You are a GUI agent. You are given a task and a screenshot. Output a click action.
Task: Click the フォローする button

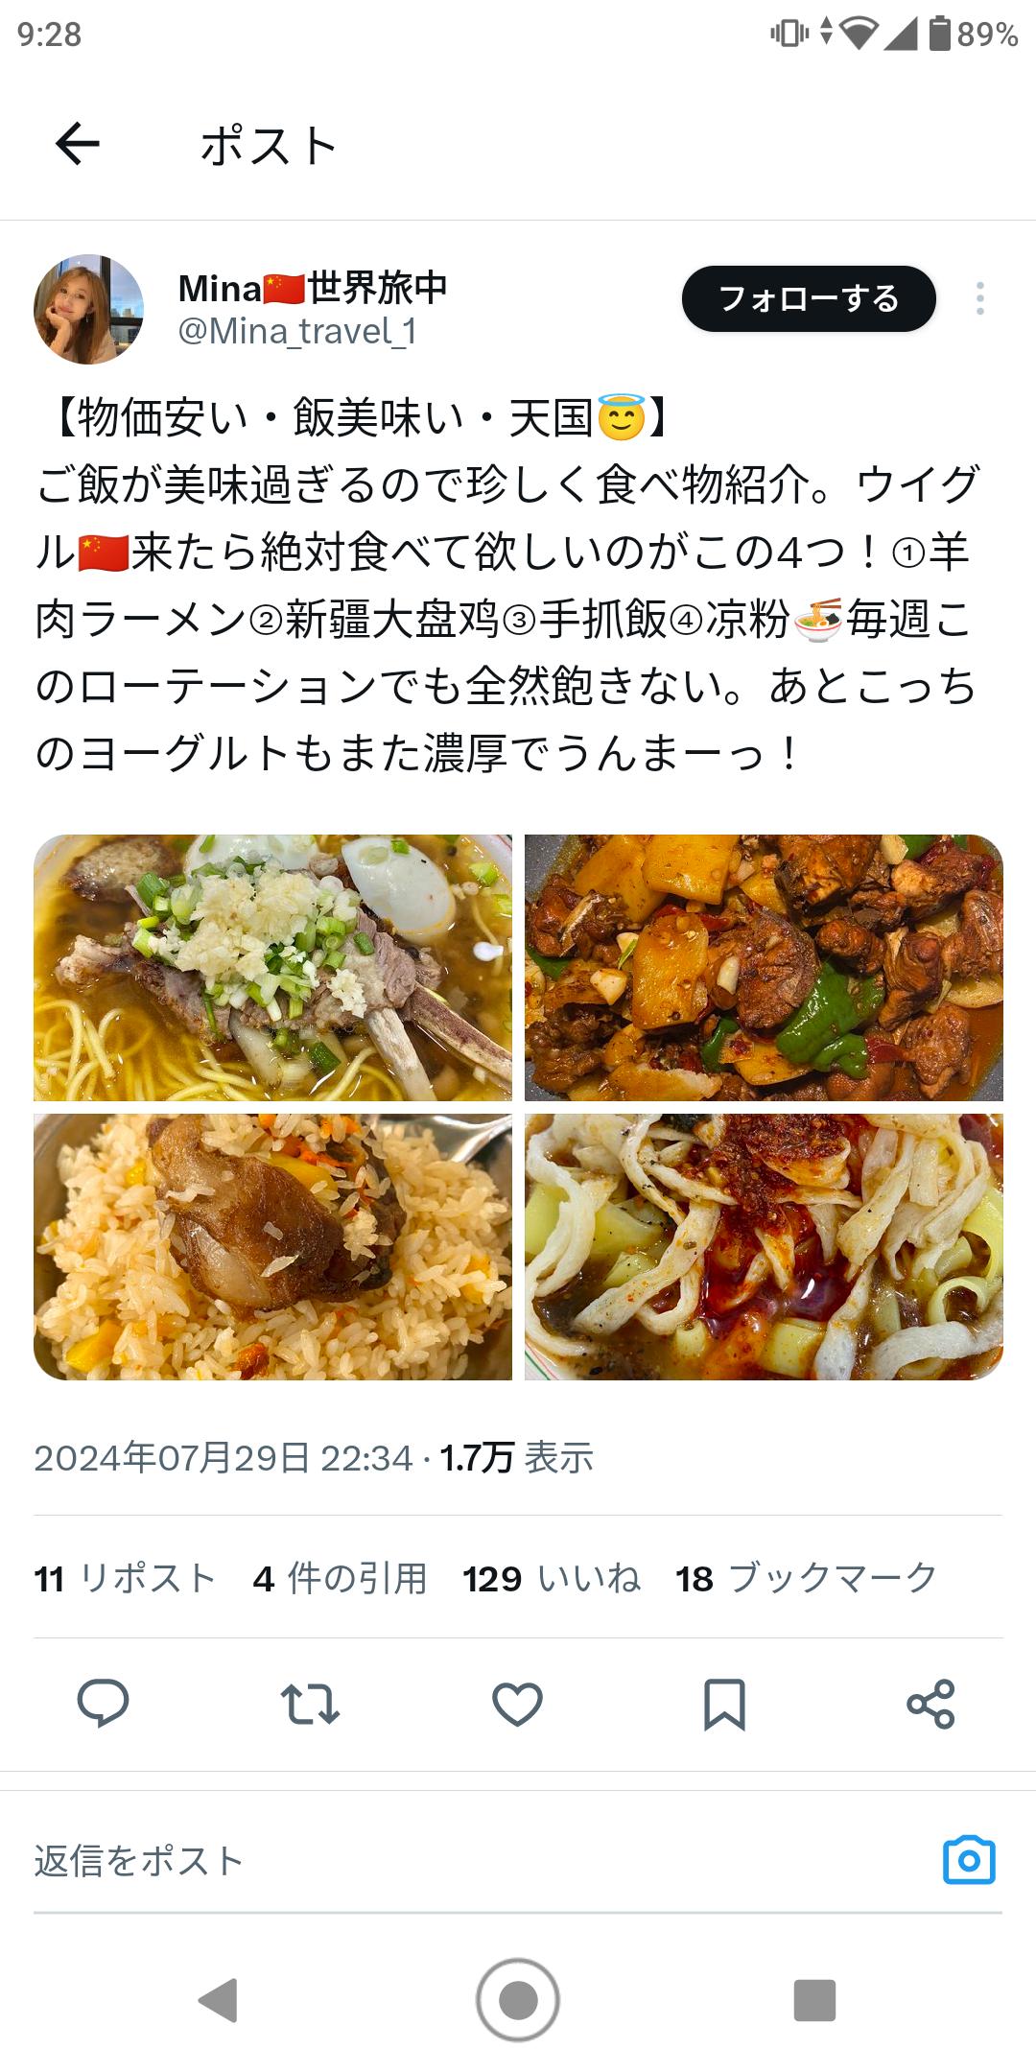[809, 298]
